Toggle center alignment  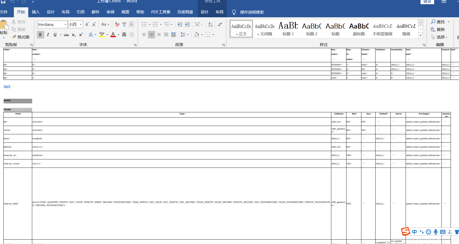point(152,35)
